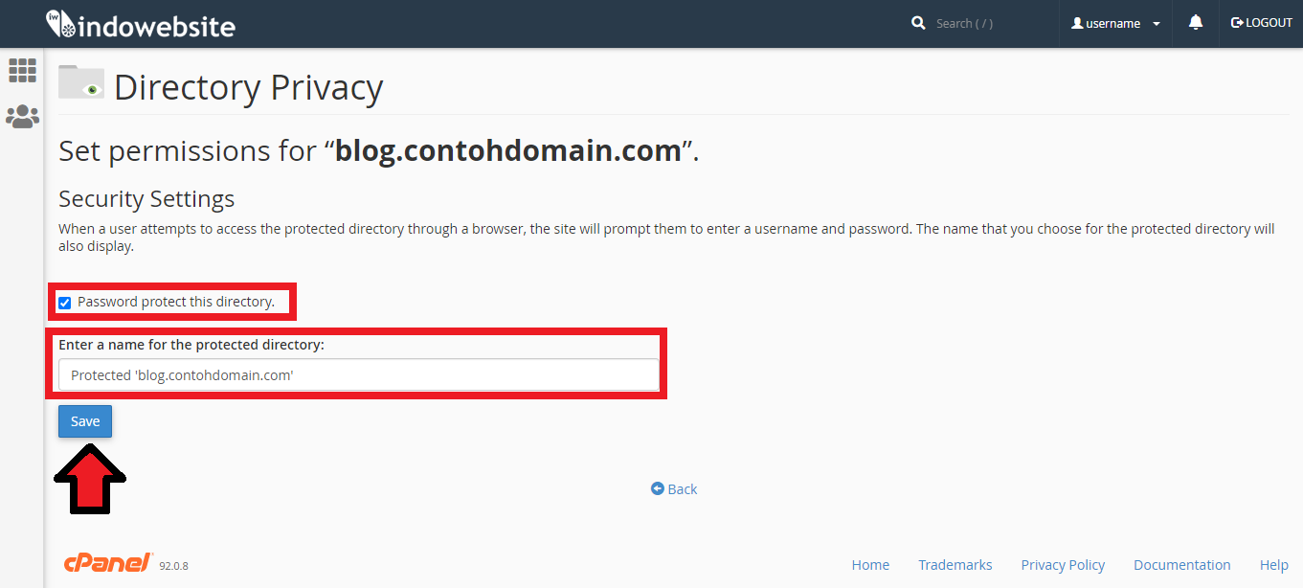Go Back using the Back link
Screen dimensions: 1303x588
(674, 488)
